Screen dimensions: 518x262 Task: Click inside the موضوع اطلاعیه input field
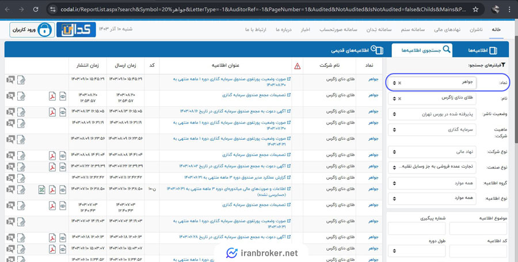(x=478, y=228)
